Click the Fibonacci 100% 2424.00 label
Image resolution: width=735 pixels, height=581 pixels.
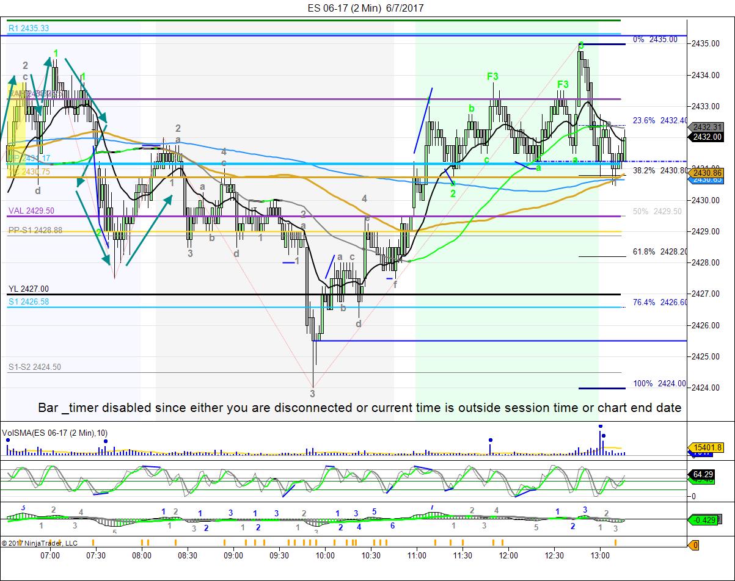[659, 384]
